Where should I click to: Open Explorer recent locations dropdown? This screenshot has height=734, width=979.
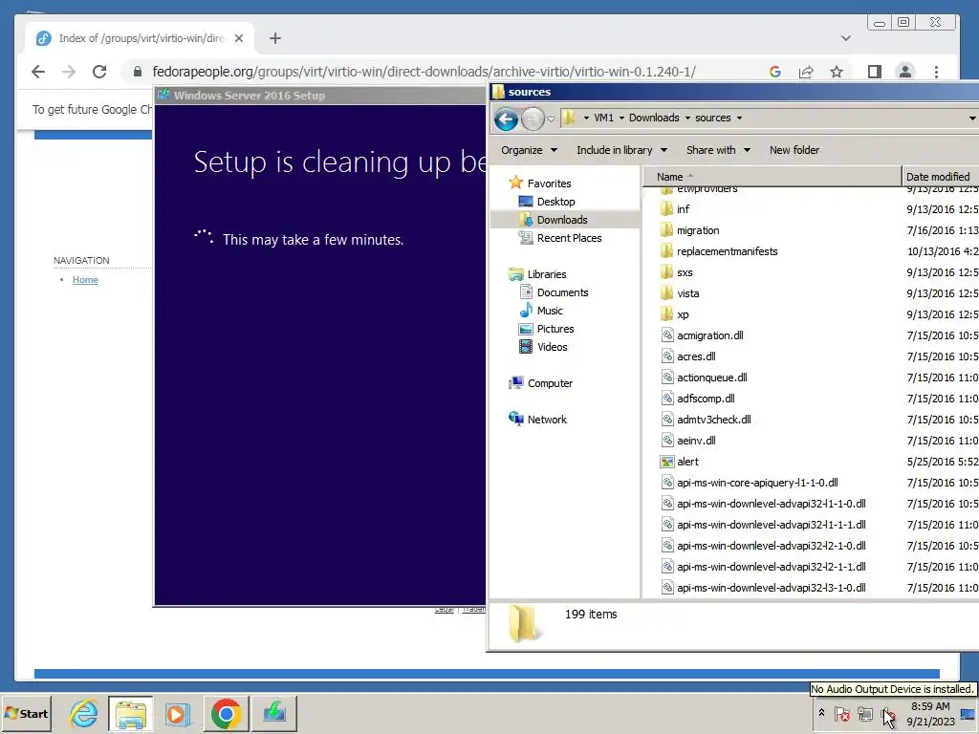(551, 119)
